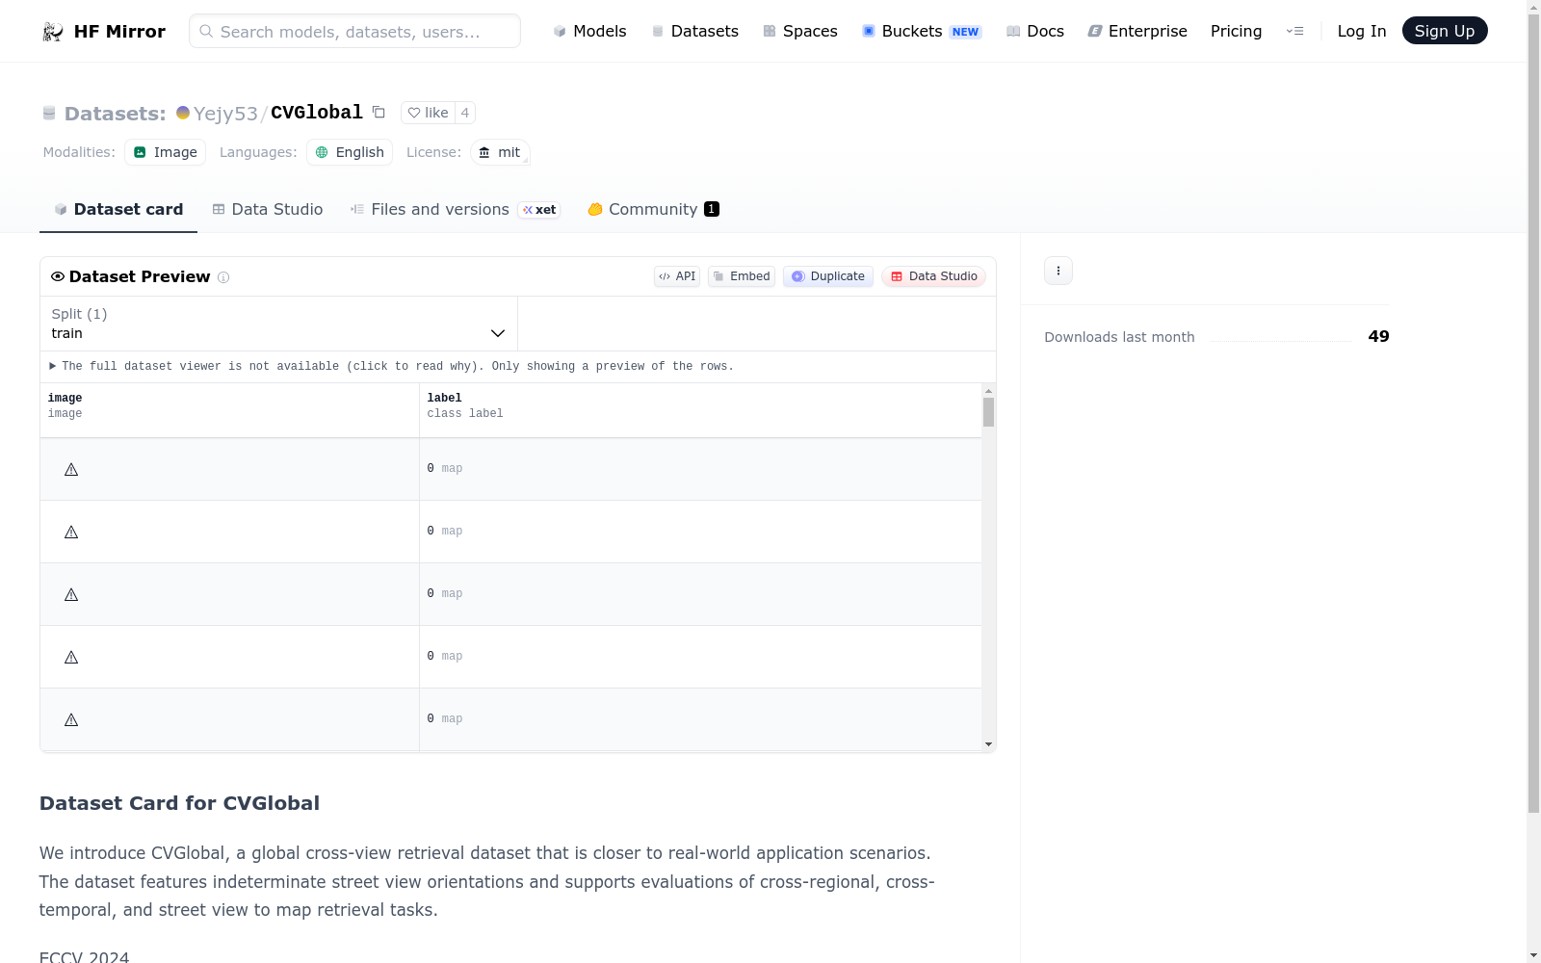Click the warning icon in fourth image row

pos(71,658)
